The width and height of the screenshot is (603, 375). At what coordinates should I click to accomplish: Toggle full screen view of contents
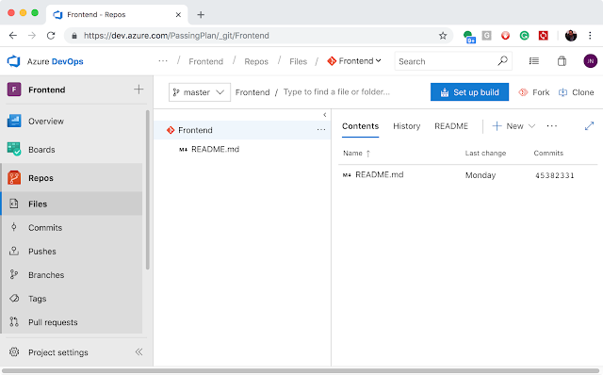point(589,125)
